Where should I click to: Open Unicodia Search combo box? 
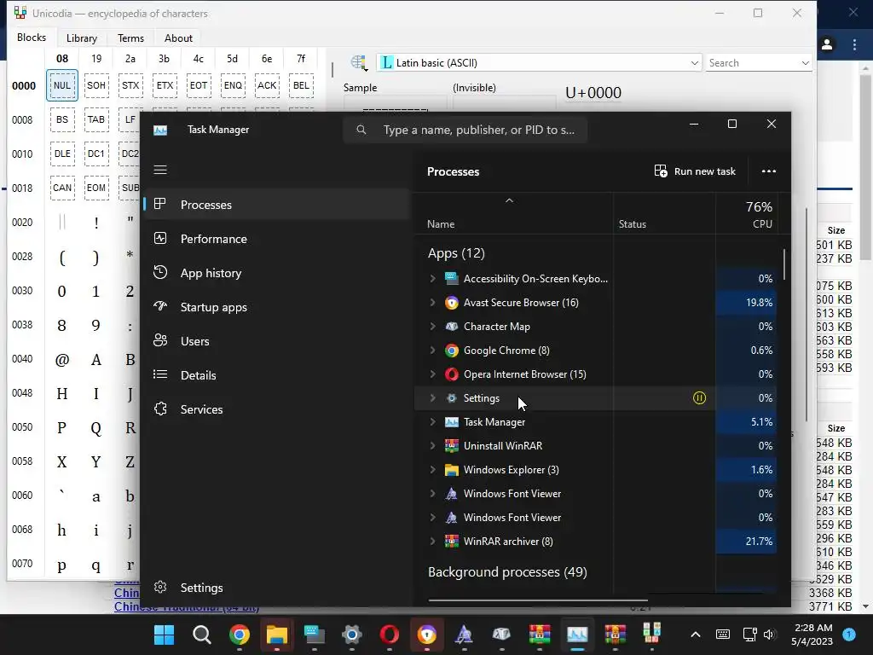(x=758, y=63)
